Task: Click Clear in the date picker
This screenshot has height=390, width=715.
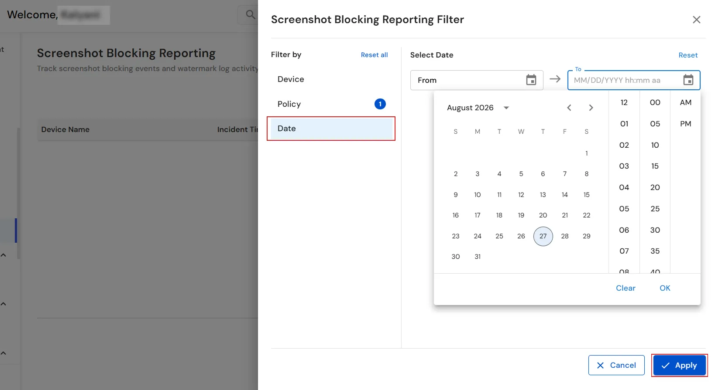Action: click(626, 288)
